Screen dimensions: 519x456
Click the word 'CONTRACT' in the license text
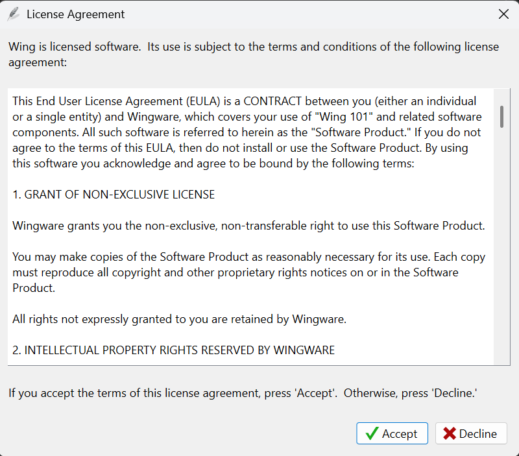point(272,101)
